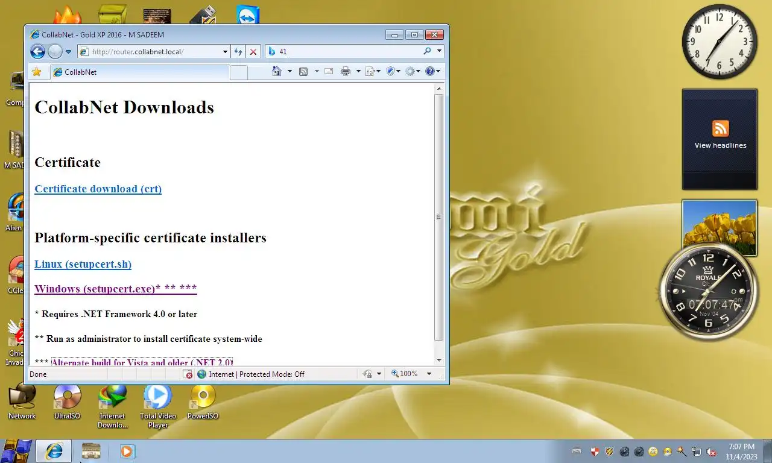Click the RSS Feeds toolbar icon
The image size is (772, 463).
(304, 71)
